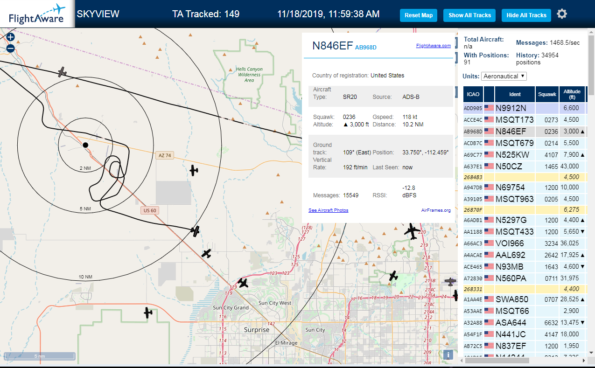595x368 pixels.
Task: Select the aircraft on US 60 below the US 60 label
Action: pyautogui.click(x=206, y=254)
